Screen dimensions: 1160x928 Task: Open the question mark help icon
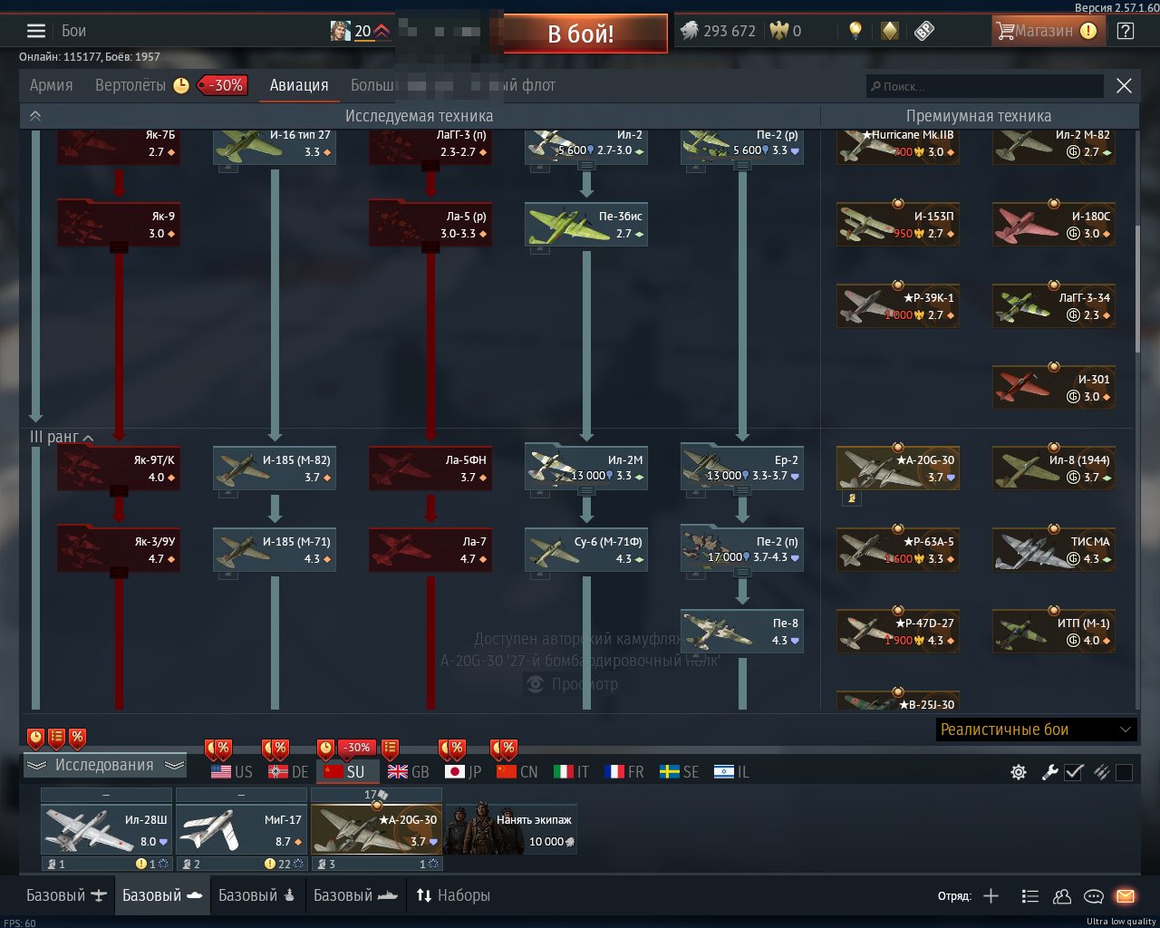point(1126,31)
